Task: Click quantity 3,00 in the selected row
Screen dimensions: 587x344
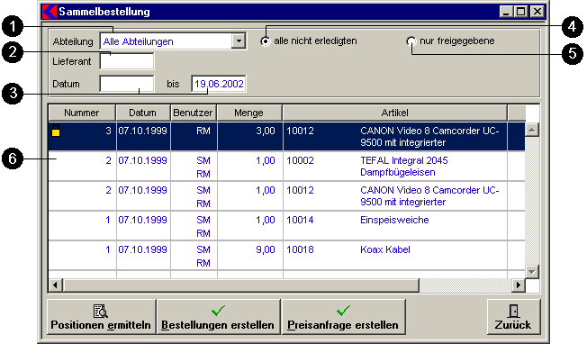Action: 266,131
